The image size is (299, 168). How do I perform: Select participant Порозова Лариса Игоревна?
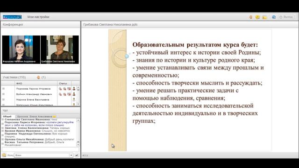[33, 89]
